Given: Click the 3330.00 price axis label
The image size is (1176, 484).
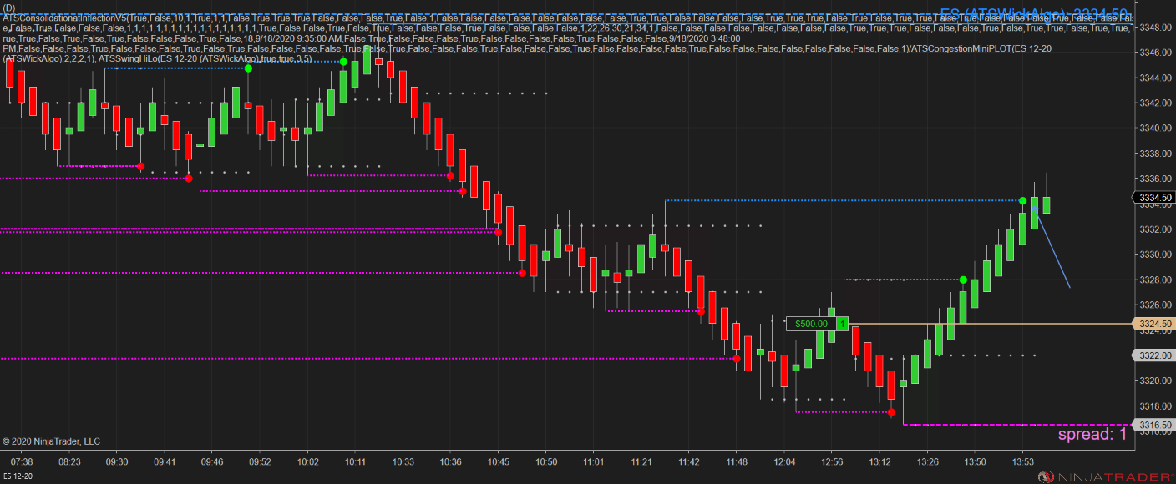Looking at the screenshot, I should pyautogui.click(x=1157, y=255).
